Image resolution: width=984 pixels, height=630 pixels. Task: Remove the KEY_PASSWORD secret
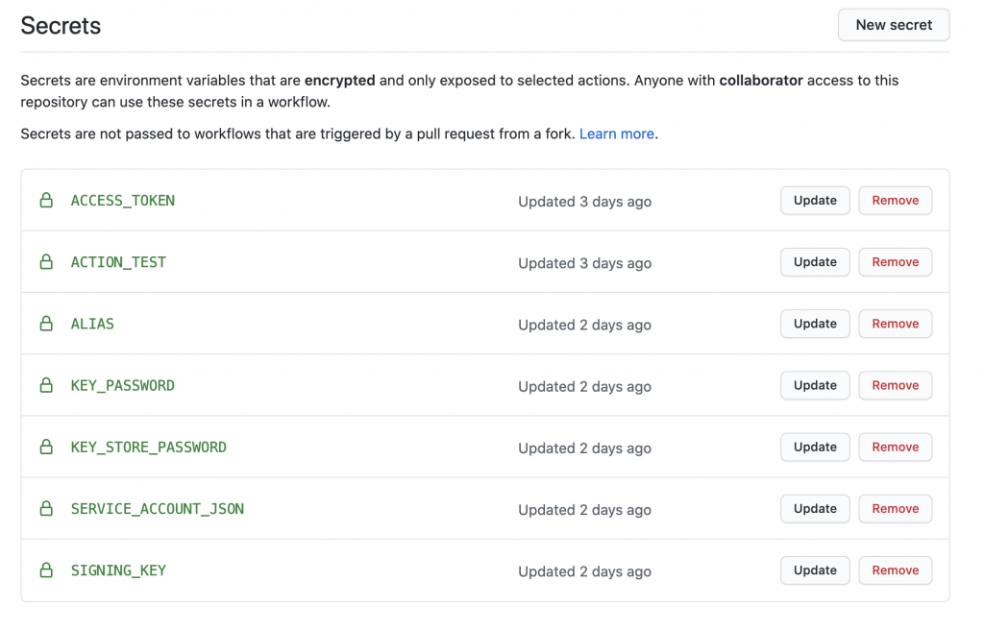point(895,385)
